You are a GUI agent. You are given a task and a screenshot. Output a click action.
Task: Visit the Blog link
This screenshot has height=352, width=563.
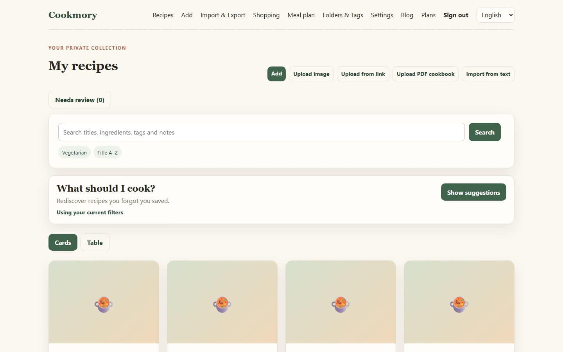tap(407, 15)
